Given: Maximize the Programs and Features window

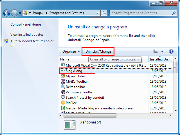Looking at the screenshot, I should (x=161, y=3).
